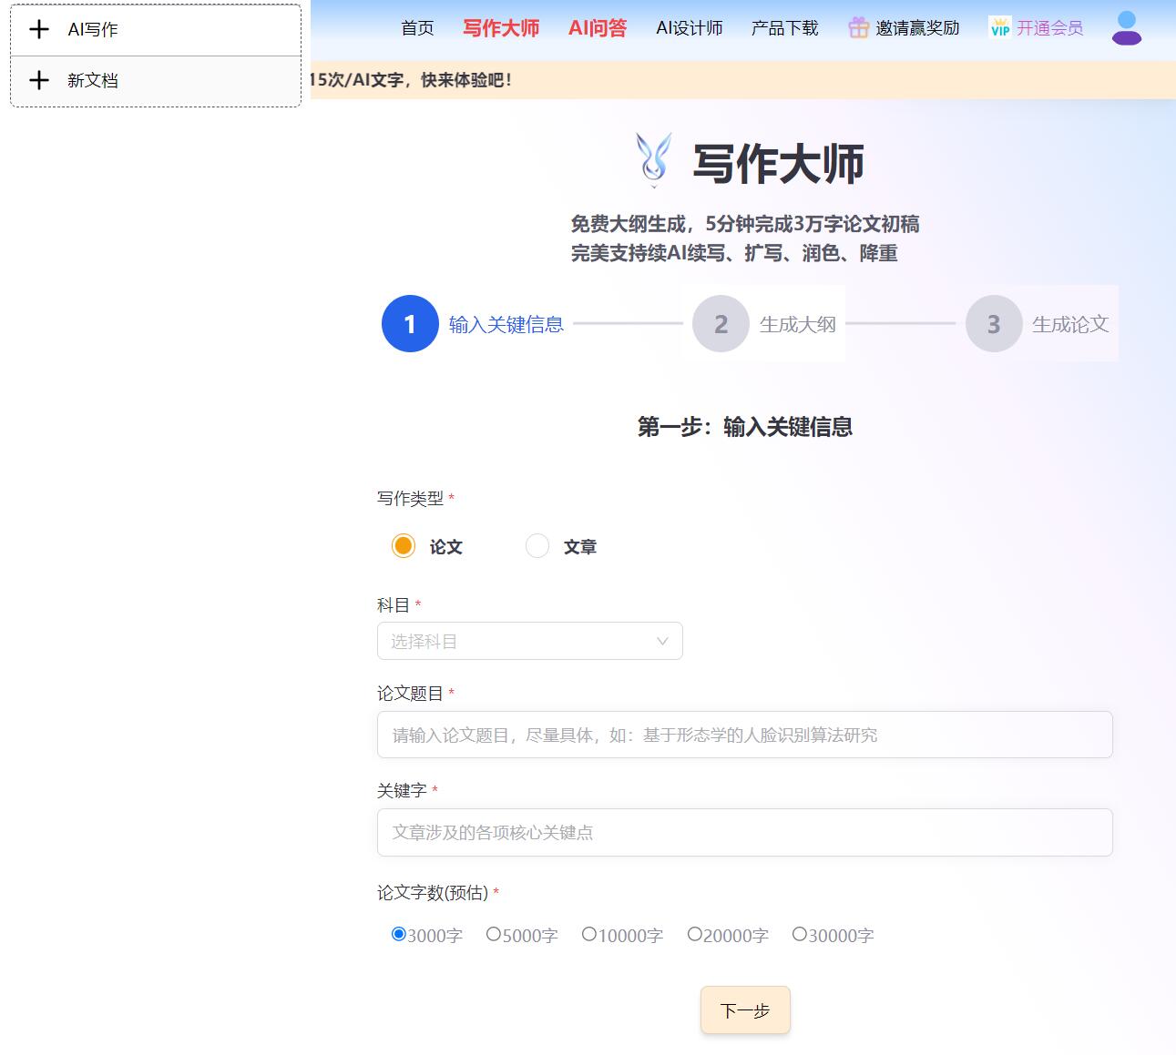Open the 产品下载 nav item
Viewport: 1176px width, 1055px height.
point(784,28)
